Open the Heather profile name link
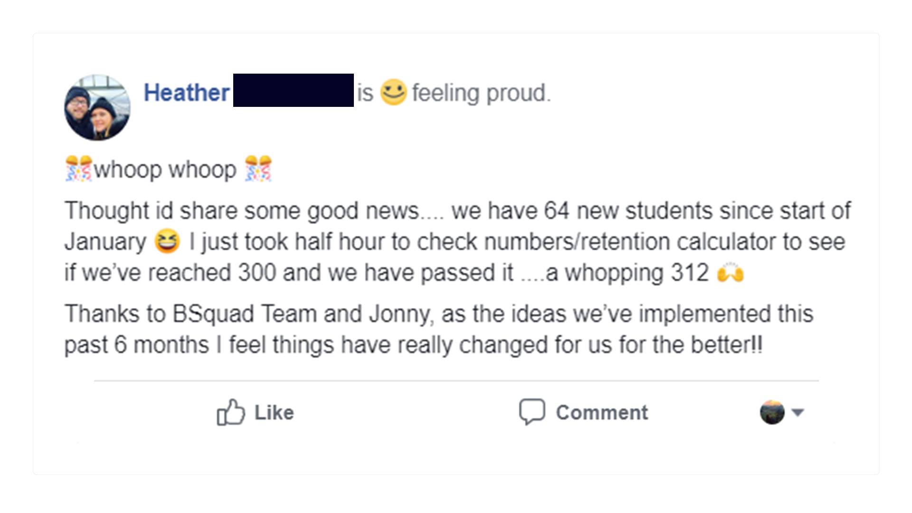 tap(187, 92)
